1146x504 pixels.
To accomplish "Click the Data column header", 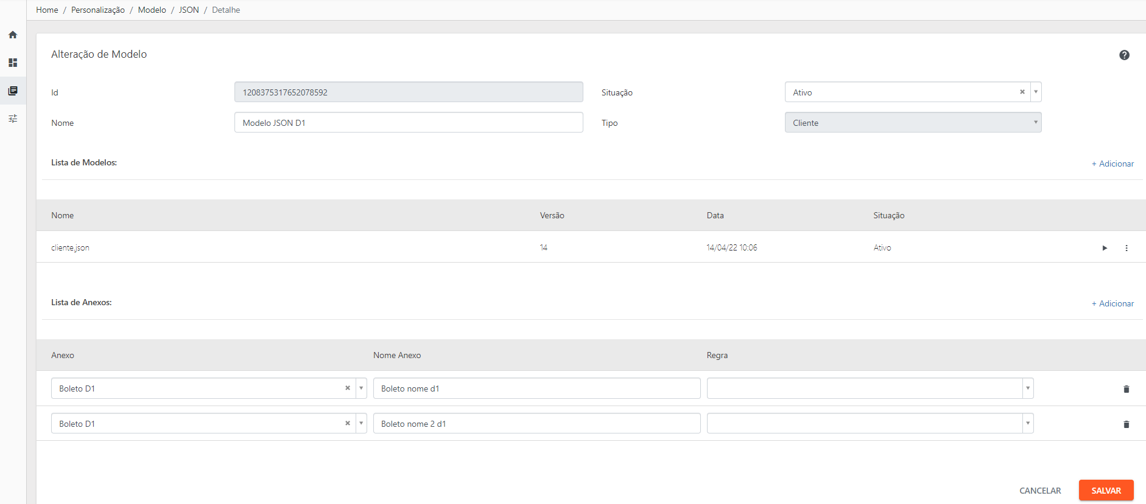I will [715, 215].
